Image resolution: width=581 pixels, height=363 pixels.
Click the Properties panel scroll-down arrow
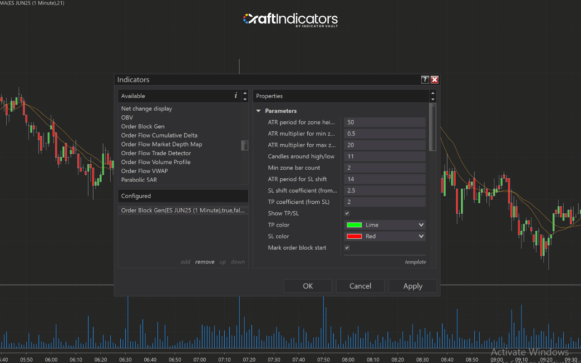point(433,99)
